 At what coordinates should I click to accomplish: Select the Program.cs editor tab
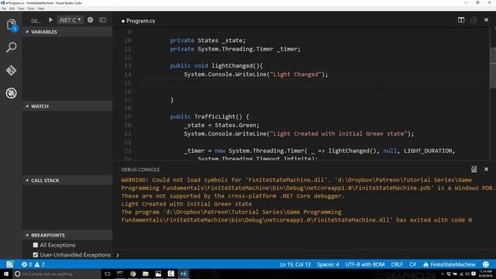pos(138,21)
